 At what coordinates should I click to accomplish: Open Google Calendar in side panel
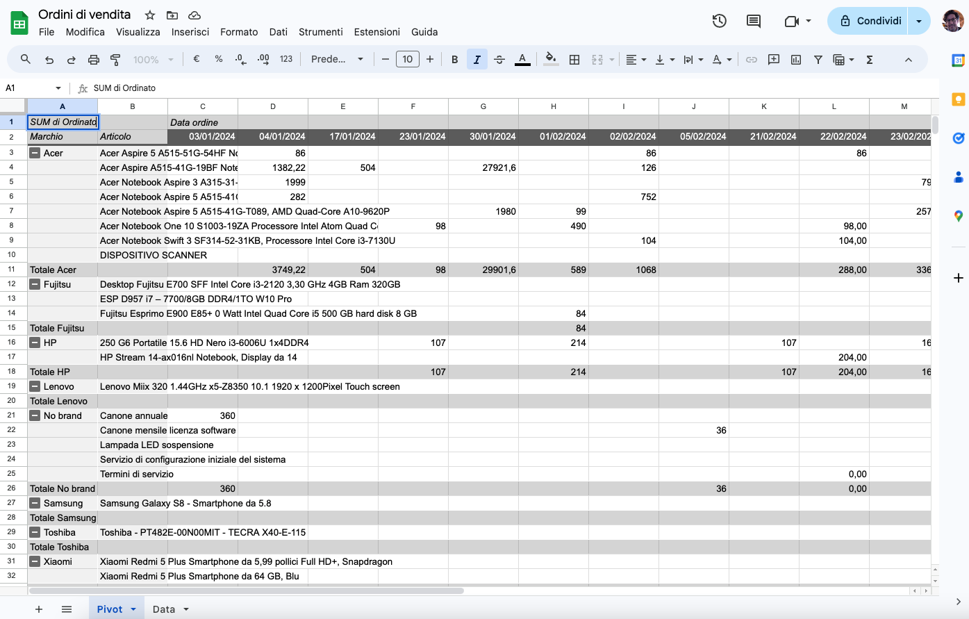point(959,60)
